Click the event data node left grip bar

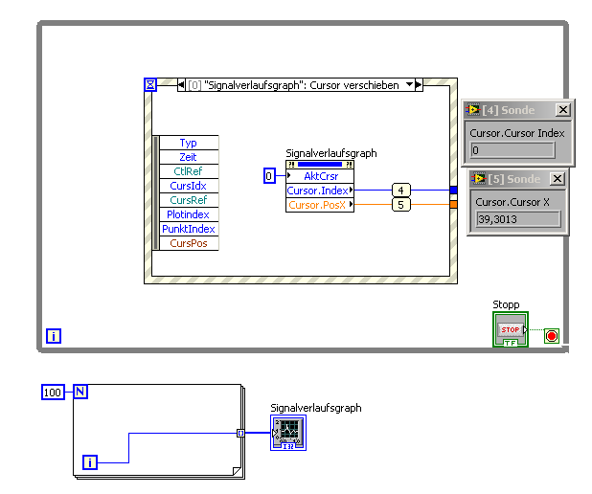[x=155, y=192]
